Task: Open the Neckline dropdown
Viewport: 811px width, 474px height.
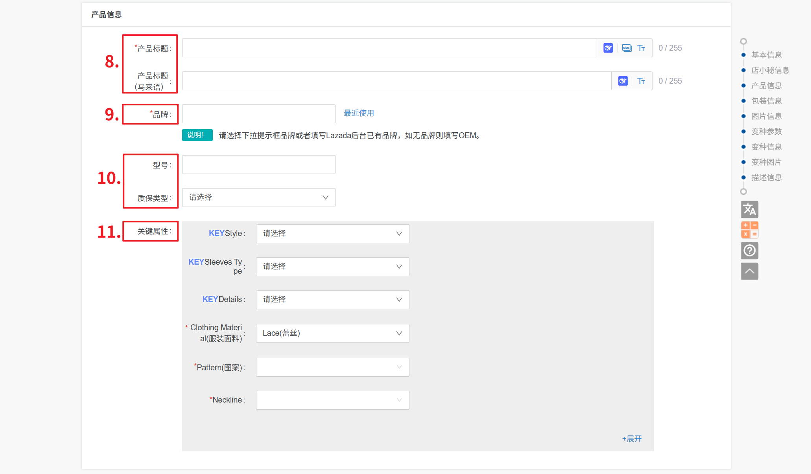Action: (x=332, y=400)
